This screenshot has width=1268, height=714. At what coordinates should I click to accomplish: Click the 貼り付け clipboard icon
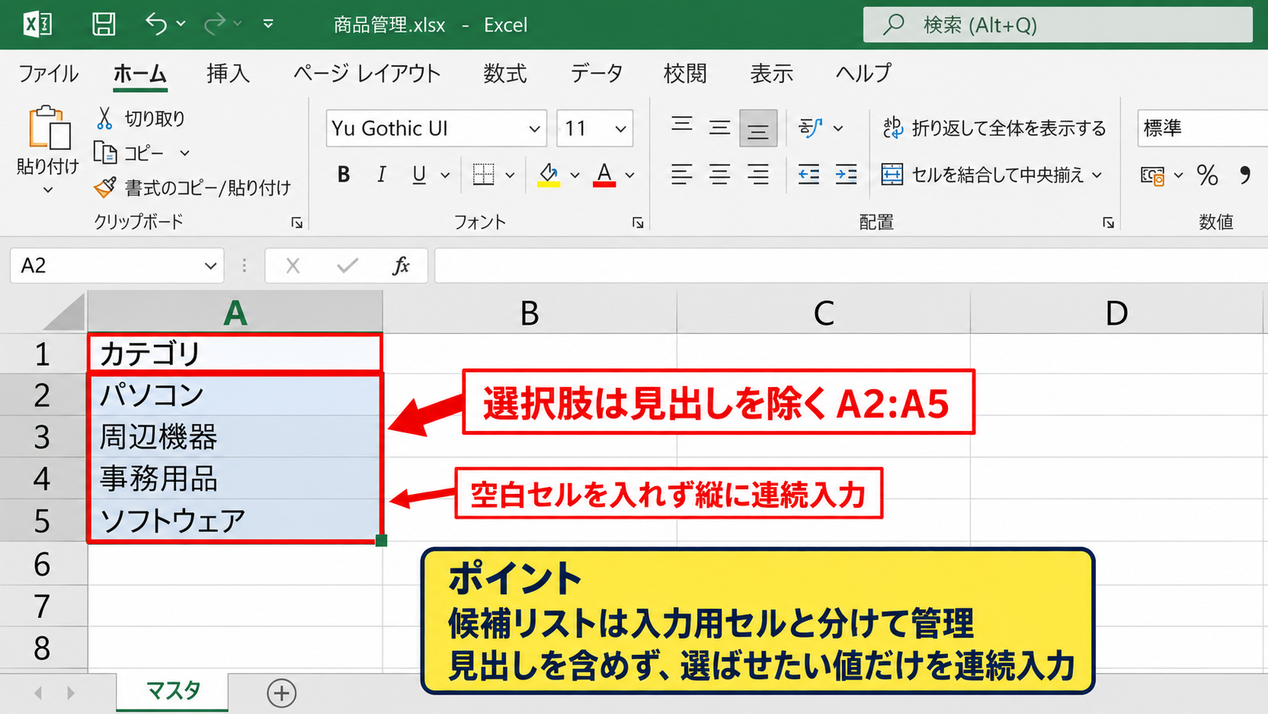click(x=49, y=127)
